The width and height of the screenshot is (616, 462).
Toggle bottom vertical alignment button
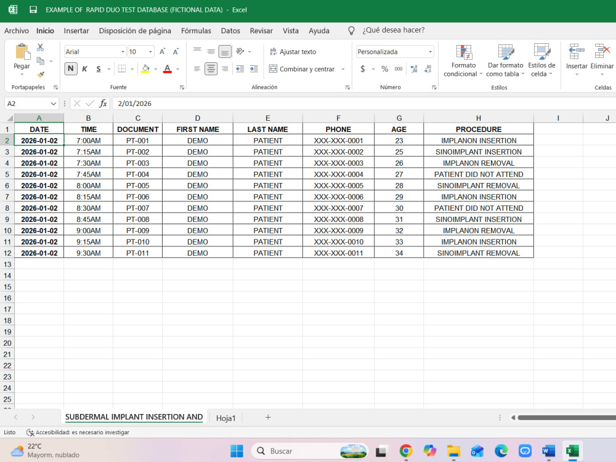[x=225, y=52]
